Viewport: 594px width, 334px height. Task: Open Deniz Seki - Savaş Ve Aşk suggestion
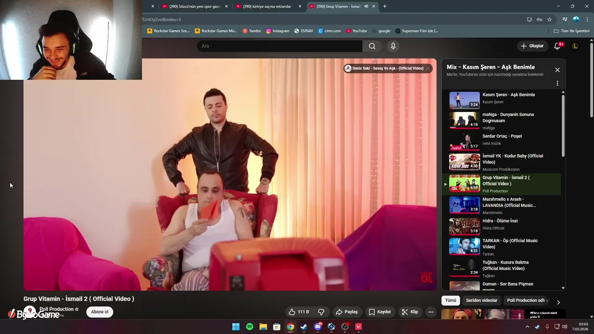[x=384, y=68]
